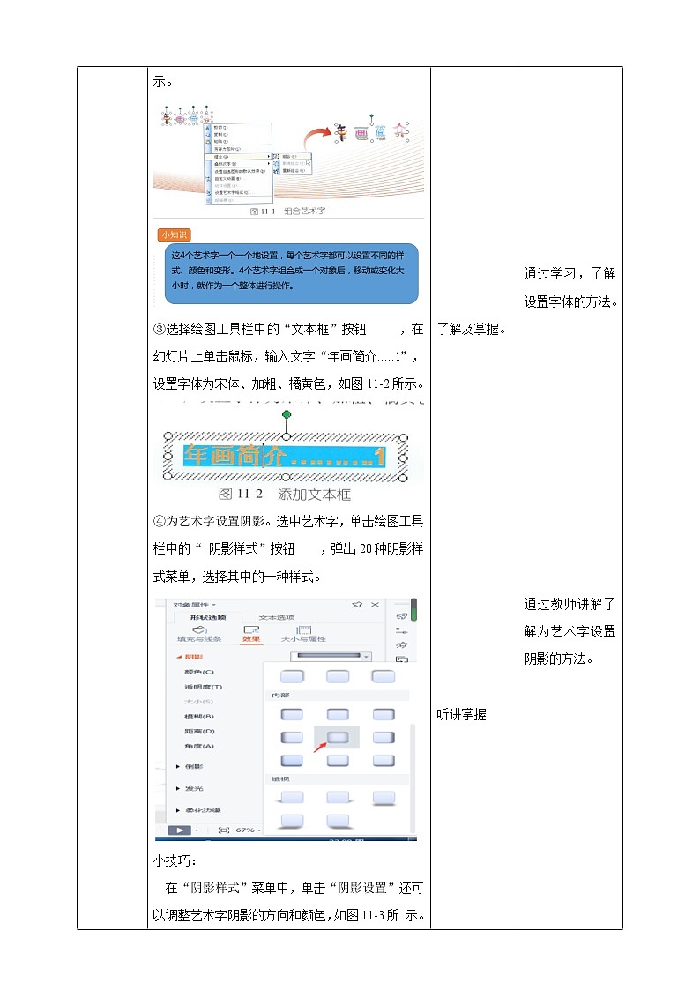Choose 重新组合 in the group submenu
Image resolution: width=700 pixels, height=990 pixels.
point(294,170)
